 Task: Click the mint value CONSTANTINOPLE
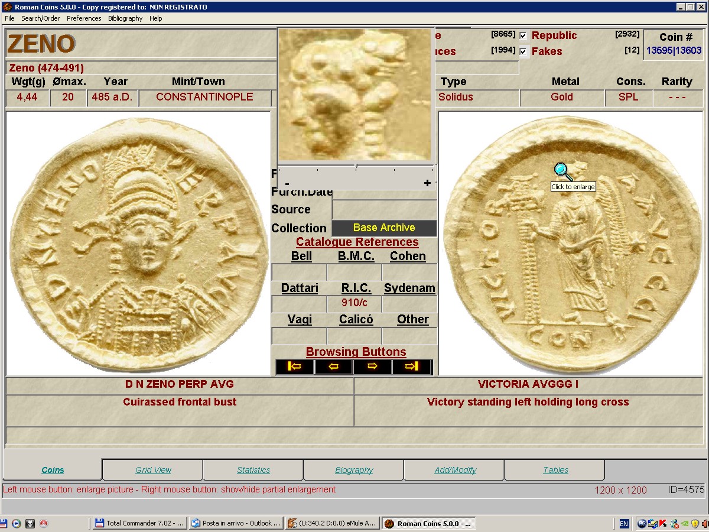click(x=204, y=97)
